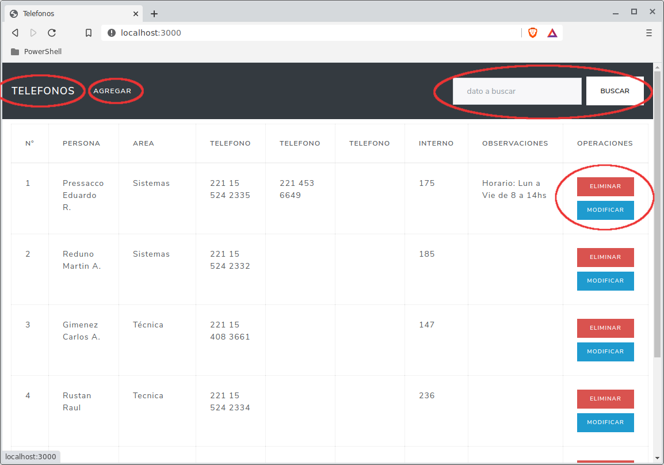Close the Telefonos browser tab
The image size is (664, 465).
tap(136, 14)
